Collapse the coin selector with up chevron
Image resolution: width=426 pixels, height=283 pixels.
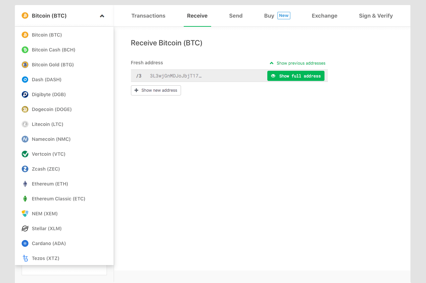(102, 16)
